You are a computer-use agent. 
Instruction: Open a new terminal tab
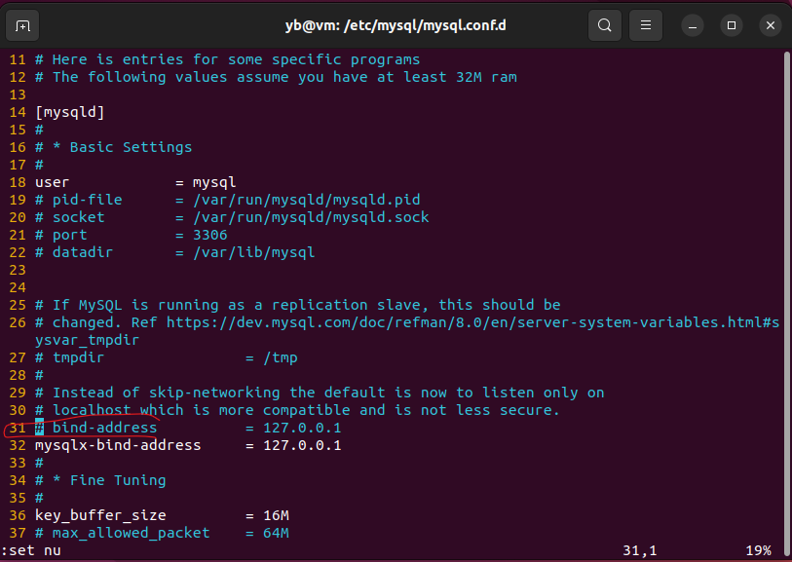click(22, 25)
